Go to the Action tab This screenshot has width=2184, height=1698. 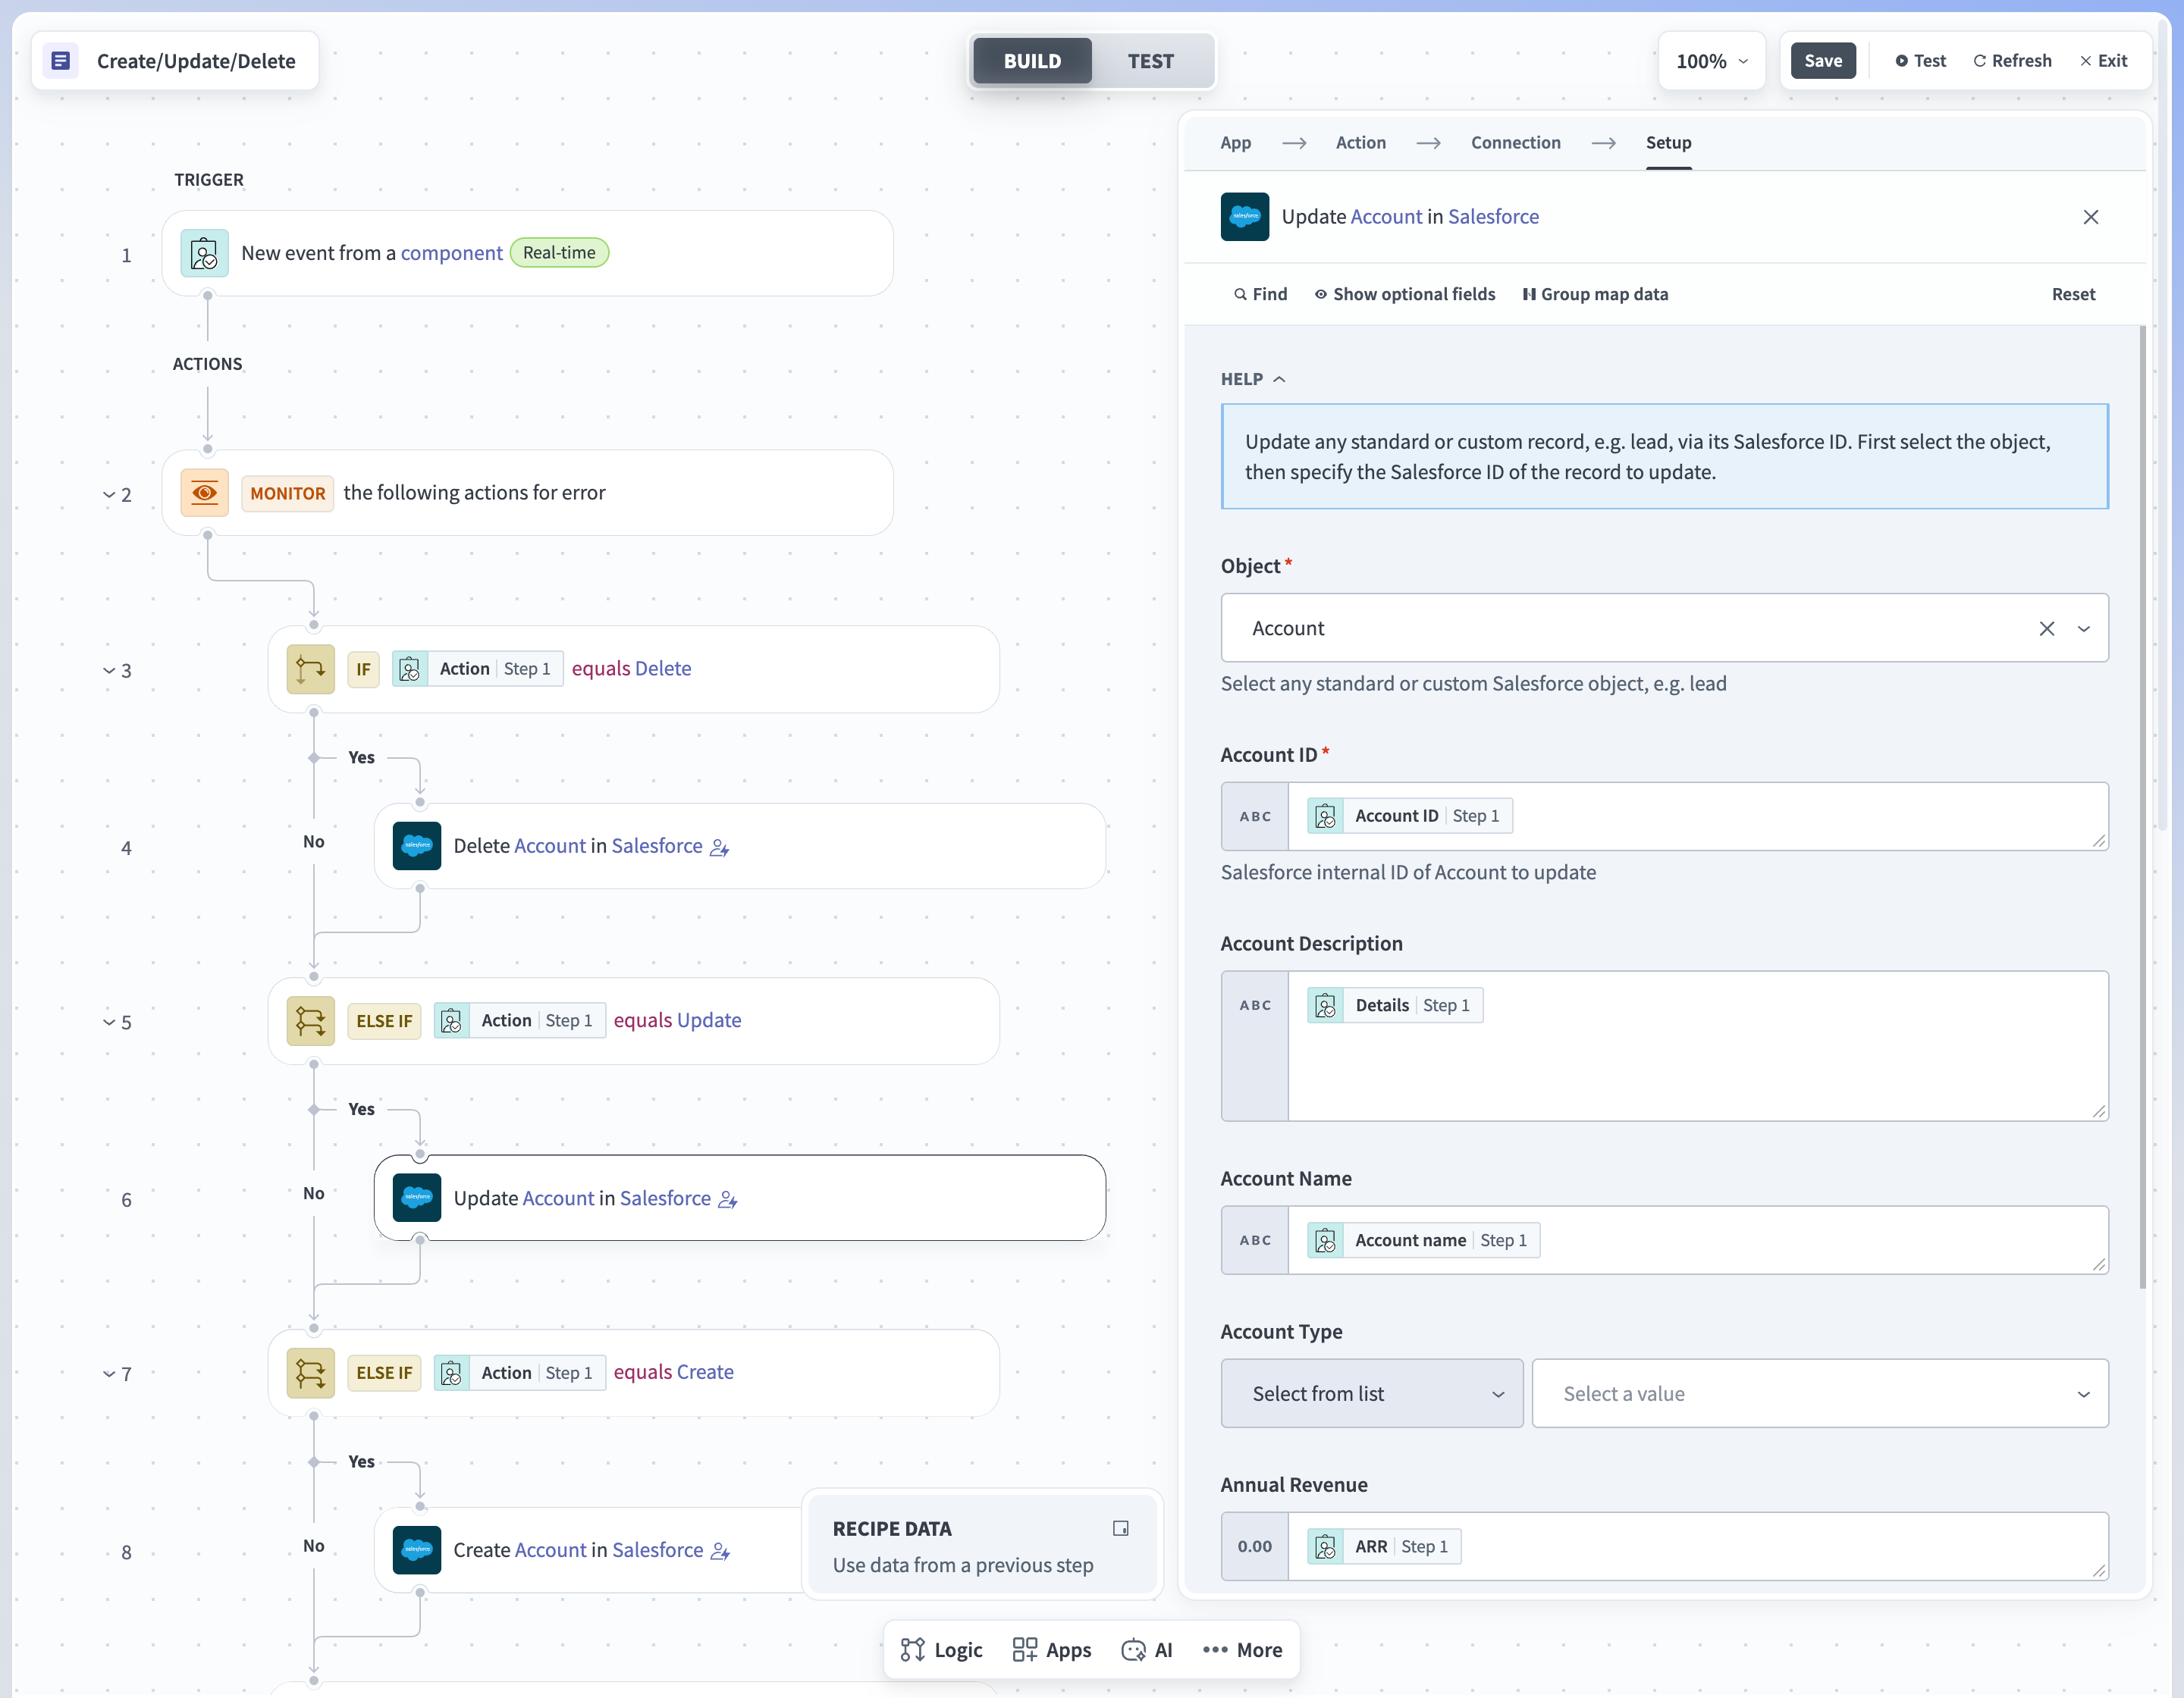[x=1361, y=143]
